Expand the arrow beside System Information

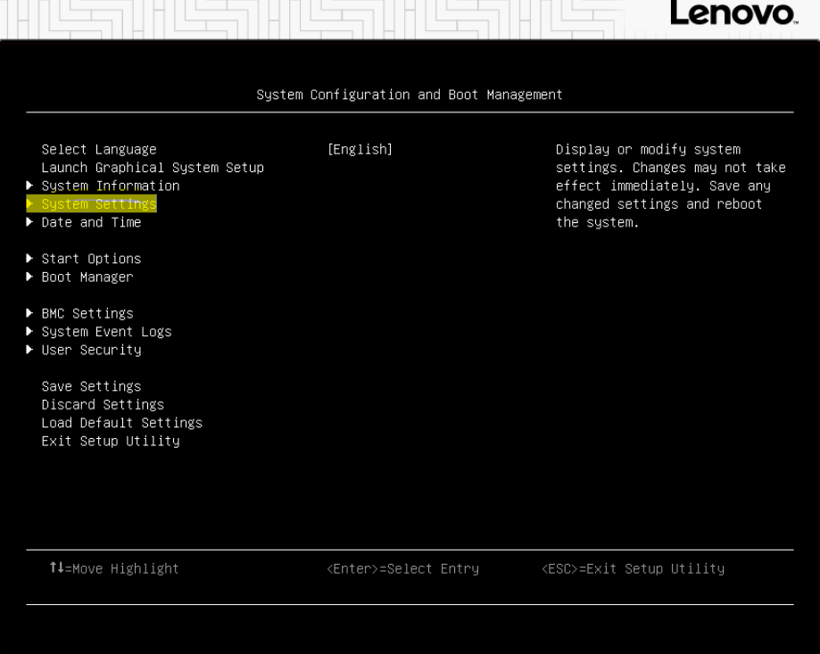(29, 186)
